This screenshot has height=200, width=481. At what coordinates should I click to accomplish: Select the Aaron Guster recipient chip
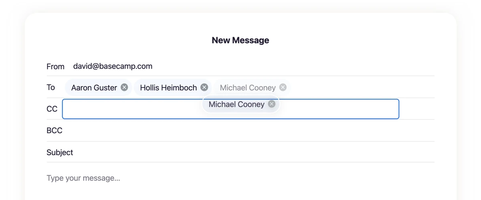pos(99,87)
